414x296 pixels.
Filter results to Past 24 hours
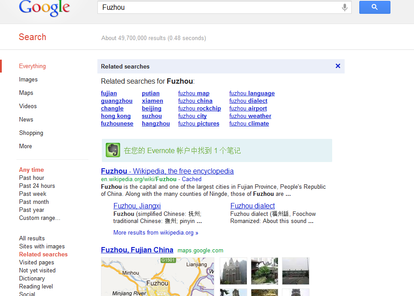[37, 186]
